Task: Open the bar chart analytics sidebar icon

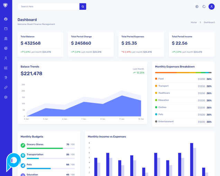Action: pos(6,68)
